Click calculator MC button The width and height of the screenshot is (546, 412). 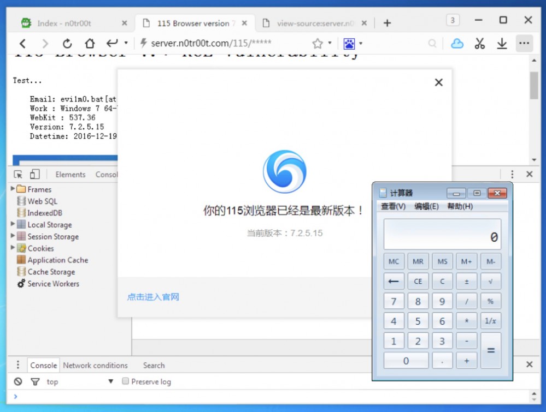point(394,261)
